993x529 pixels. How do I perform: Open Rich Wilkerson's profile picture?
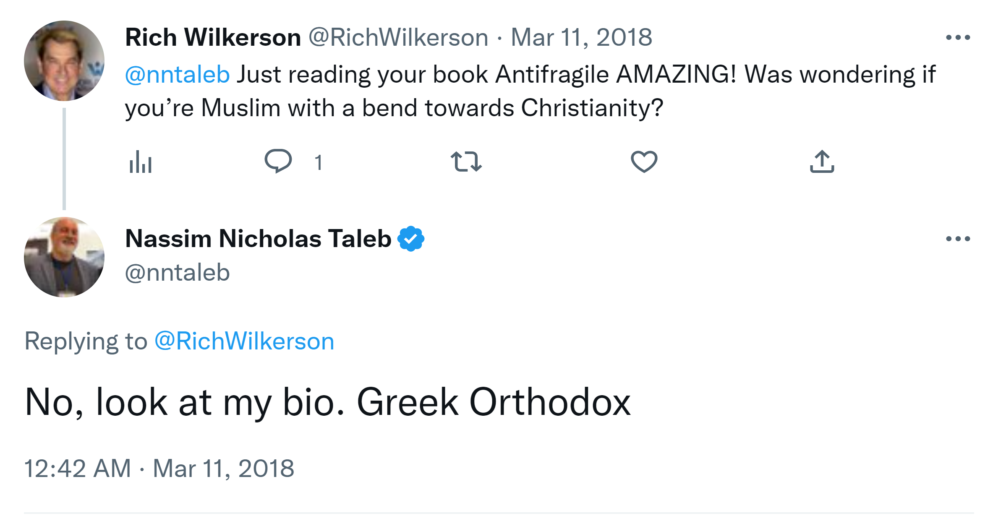[64, 61]
